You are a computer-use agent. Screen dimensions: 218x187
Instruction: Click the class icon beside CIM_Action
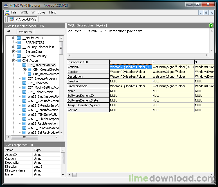coord(19,60)
